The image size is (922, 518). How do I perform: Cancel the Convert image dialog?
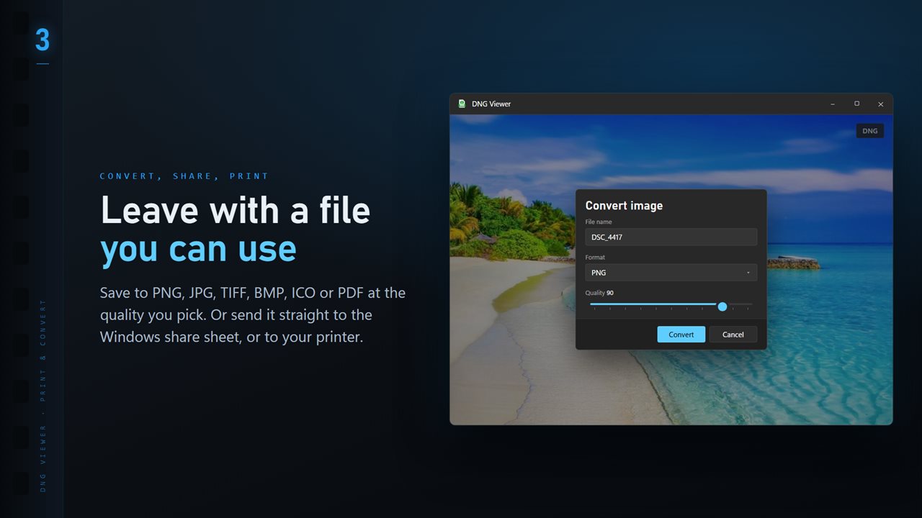click(733, 335)
